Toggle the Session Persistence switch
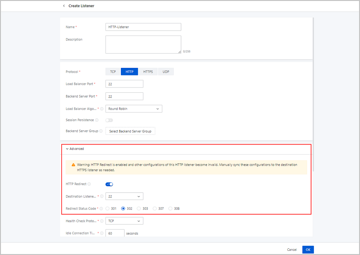 pyautogui.click(x=109, y=120)
